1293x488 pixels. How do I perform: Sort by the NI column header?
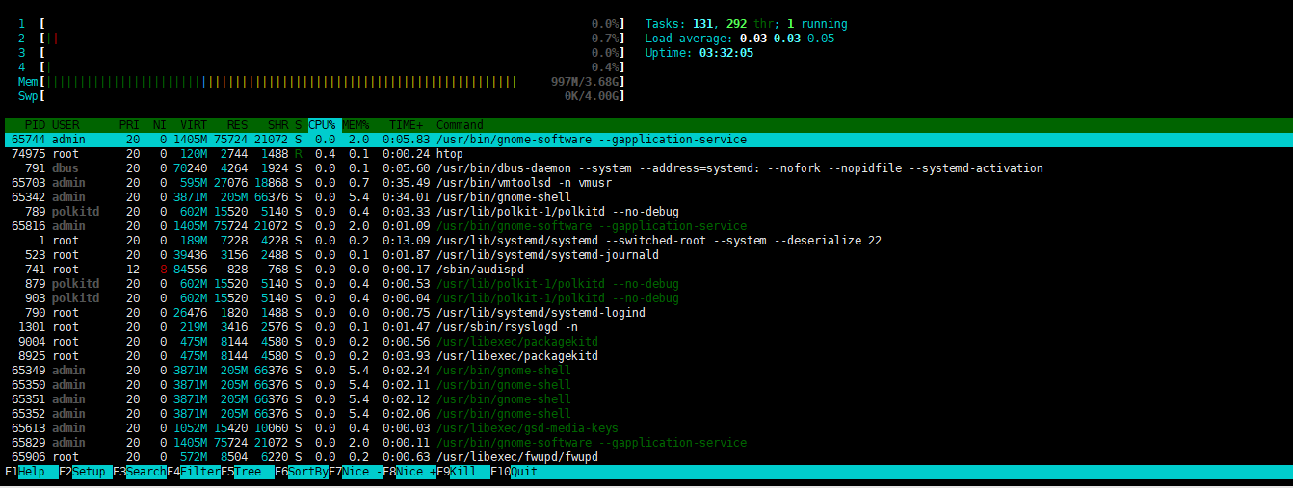point(160,125)
